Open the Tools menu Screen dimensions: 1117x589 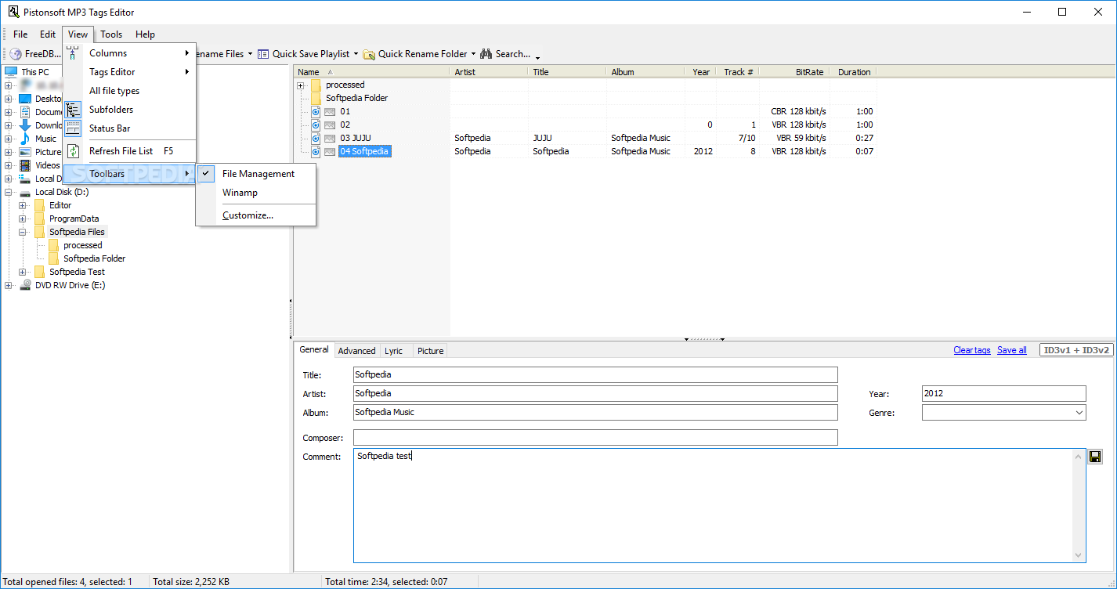click(x=111, y=34)
